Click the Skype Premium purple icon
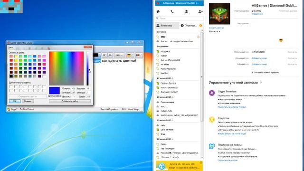The width and height of the screenshot is (304, 171). pyautogui.click(x=212, y=93)
